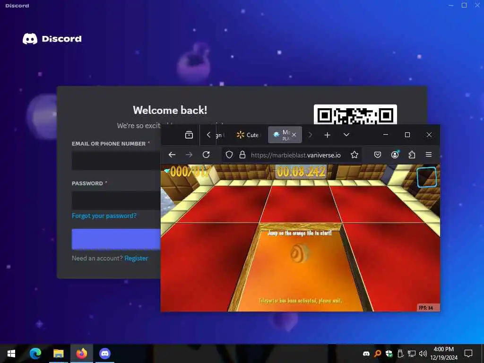Open the Register link in Discord
The height and width of the screenshot is (363, 484).
136,258
